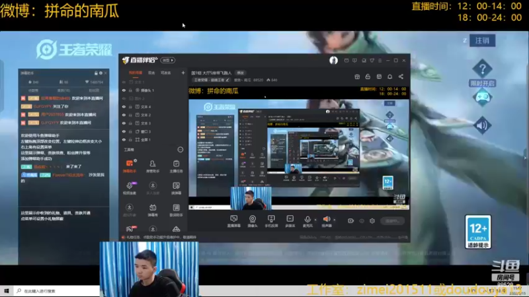Collapse the 工具箱 section
The image size is (529, 297).
point(181,150)
